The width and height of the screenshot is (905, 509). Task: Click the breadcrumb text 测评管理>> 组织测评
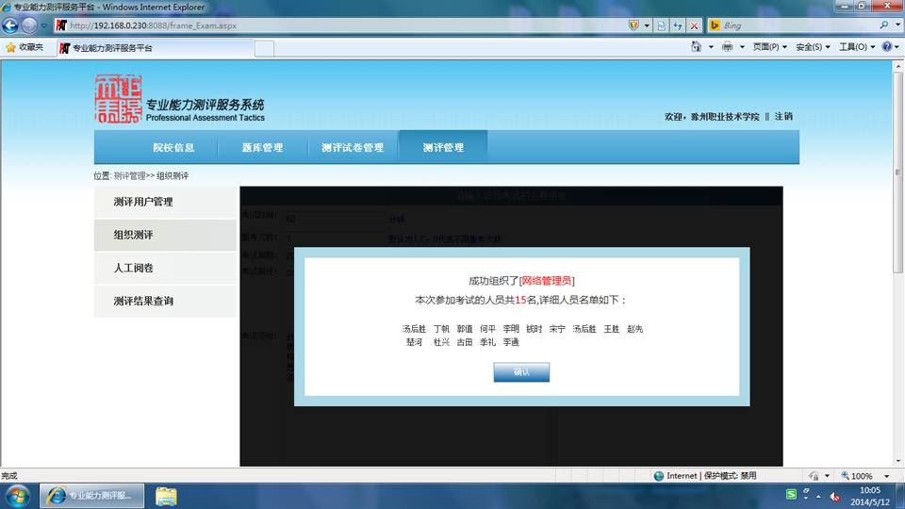coord(151,176)
